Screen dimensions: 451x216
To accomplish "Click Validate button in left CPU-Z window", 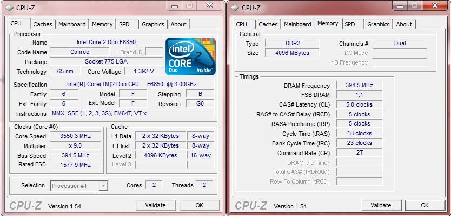I will tap(155, 205).
